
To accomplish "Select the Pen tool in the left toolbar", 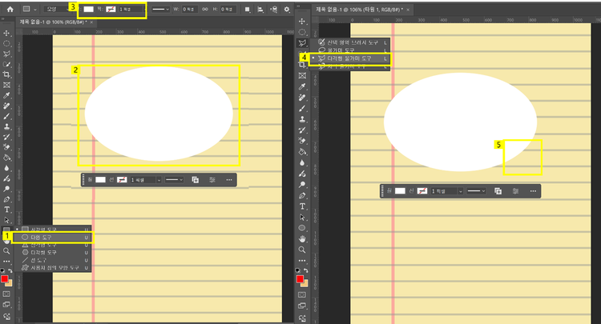I will (x=6, y=199).
